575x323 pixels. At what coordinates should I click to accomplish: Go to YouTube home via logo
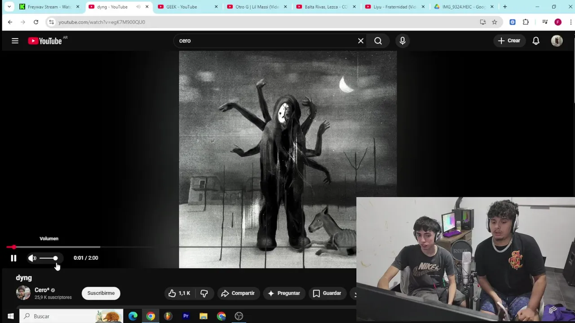click(45, 41)
